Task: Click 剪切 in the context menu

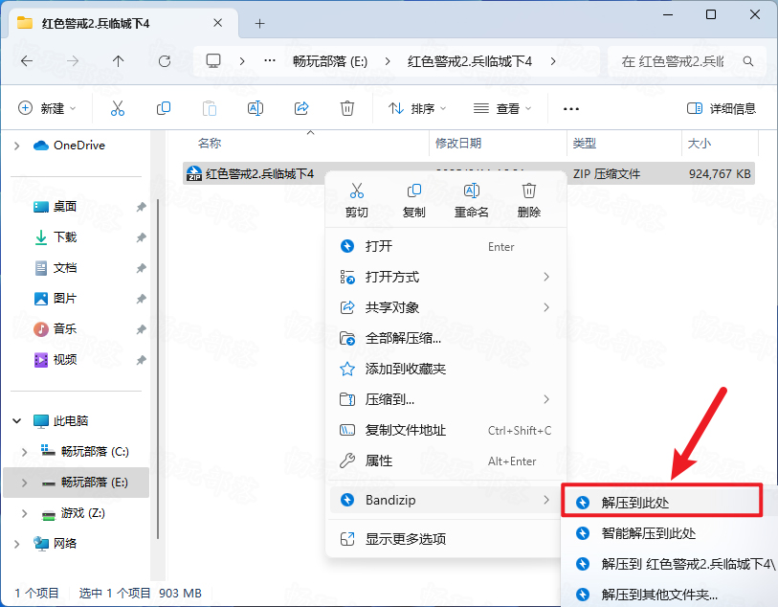Action: coord(356,200)
